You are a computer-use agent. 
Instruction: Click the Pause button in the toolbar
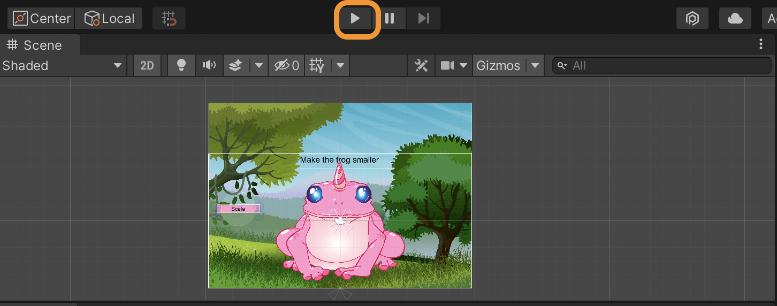pos(390,19)
